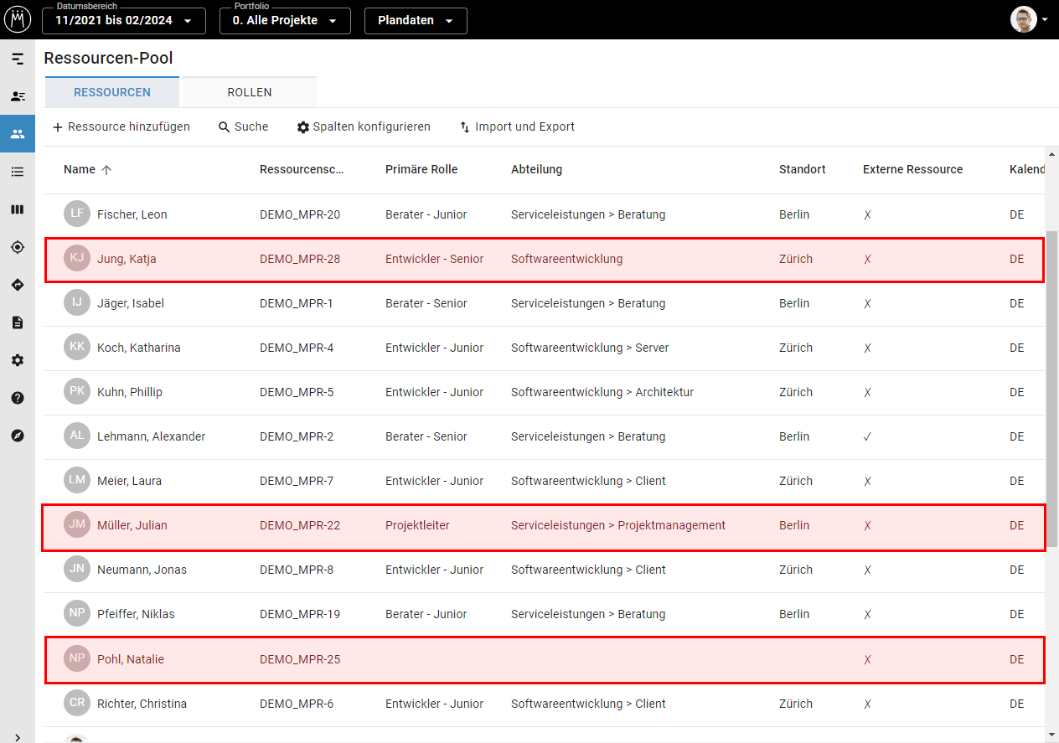Toggle external resource mark for Fischer, Leon
Image resolution: width=1059 pixels, height=743 pixels.
coord(867,214)
